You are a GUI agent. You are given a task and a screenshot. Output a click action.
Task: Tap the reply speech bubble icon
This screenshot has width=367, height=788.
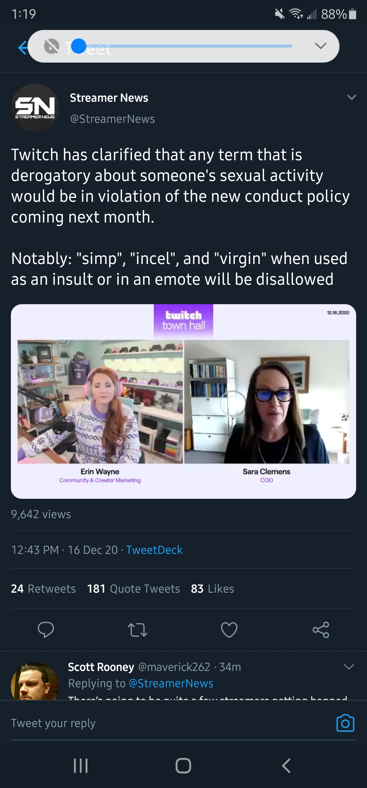click(46, 629)
